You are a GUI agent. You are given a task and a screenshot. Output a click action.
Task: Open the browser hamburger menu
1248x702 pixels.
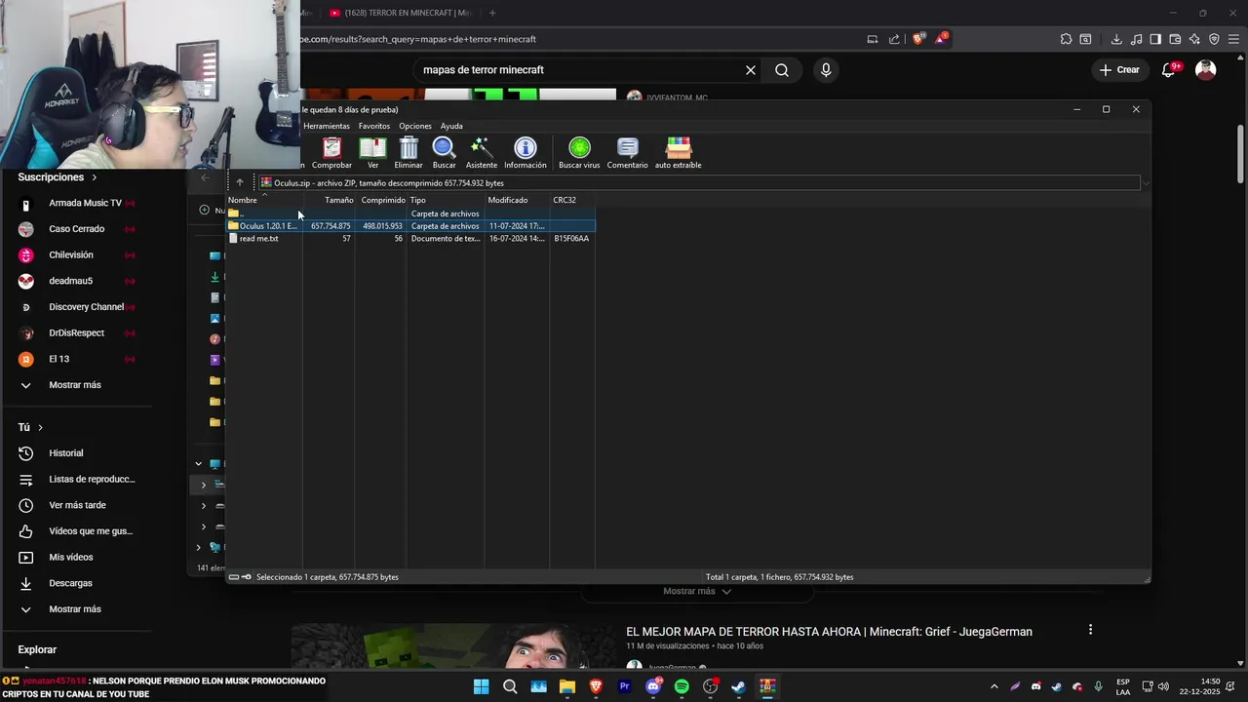1233,39
